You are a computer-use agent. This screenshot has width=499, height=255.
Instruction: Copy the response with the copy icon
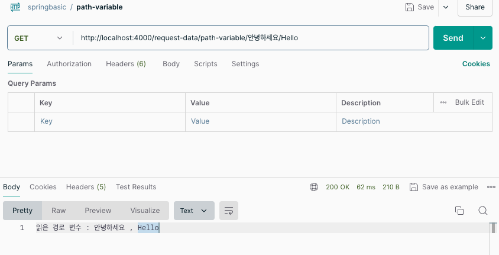[459, 211]
